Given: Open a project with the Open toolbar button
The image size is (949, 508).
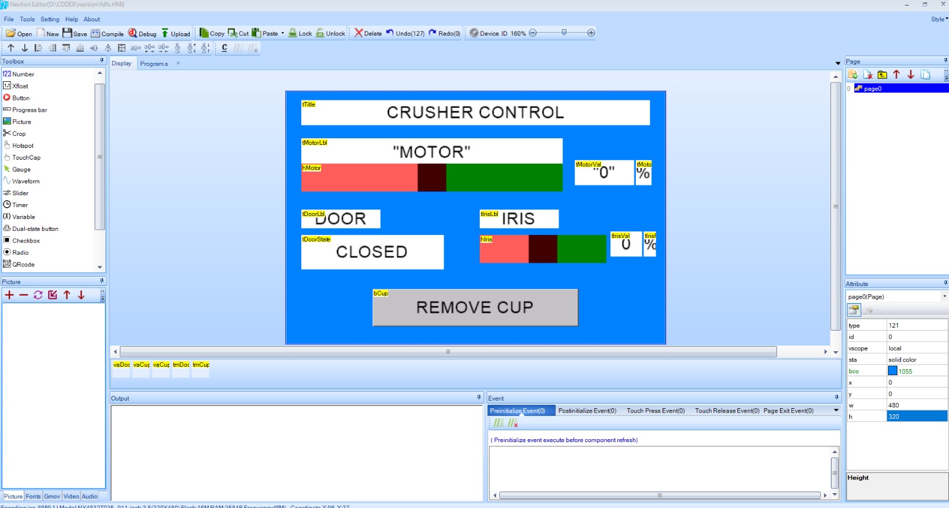Looking at the screenshot, I should point(19,33).
